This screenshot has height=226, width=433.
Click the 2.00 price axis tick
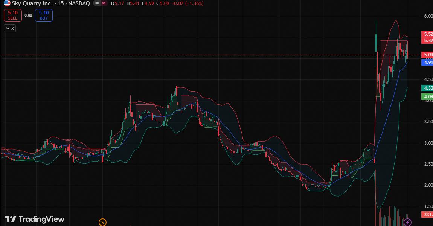click(x=428, y=185)
